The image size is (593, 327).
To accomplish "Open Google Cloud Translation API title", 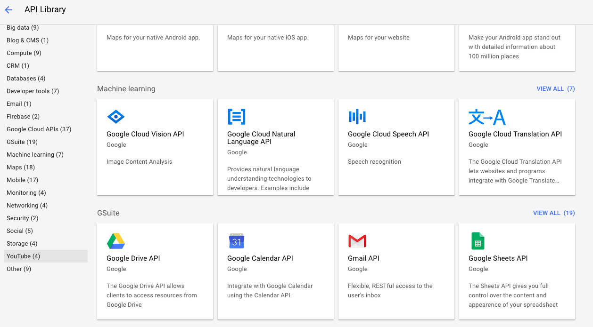I will (515, 134).
